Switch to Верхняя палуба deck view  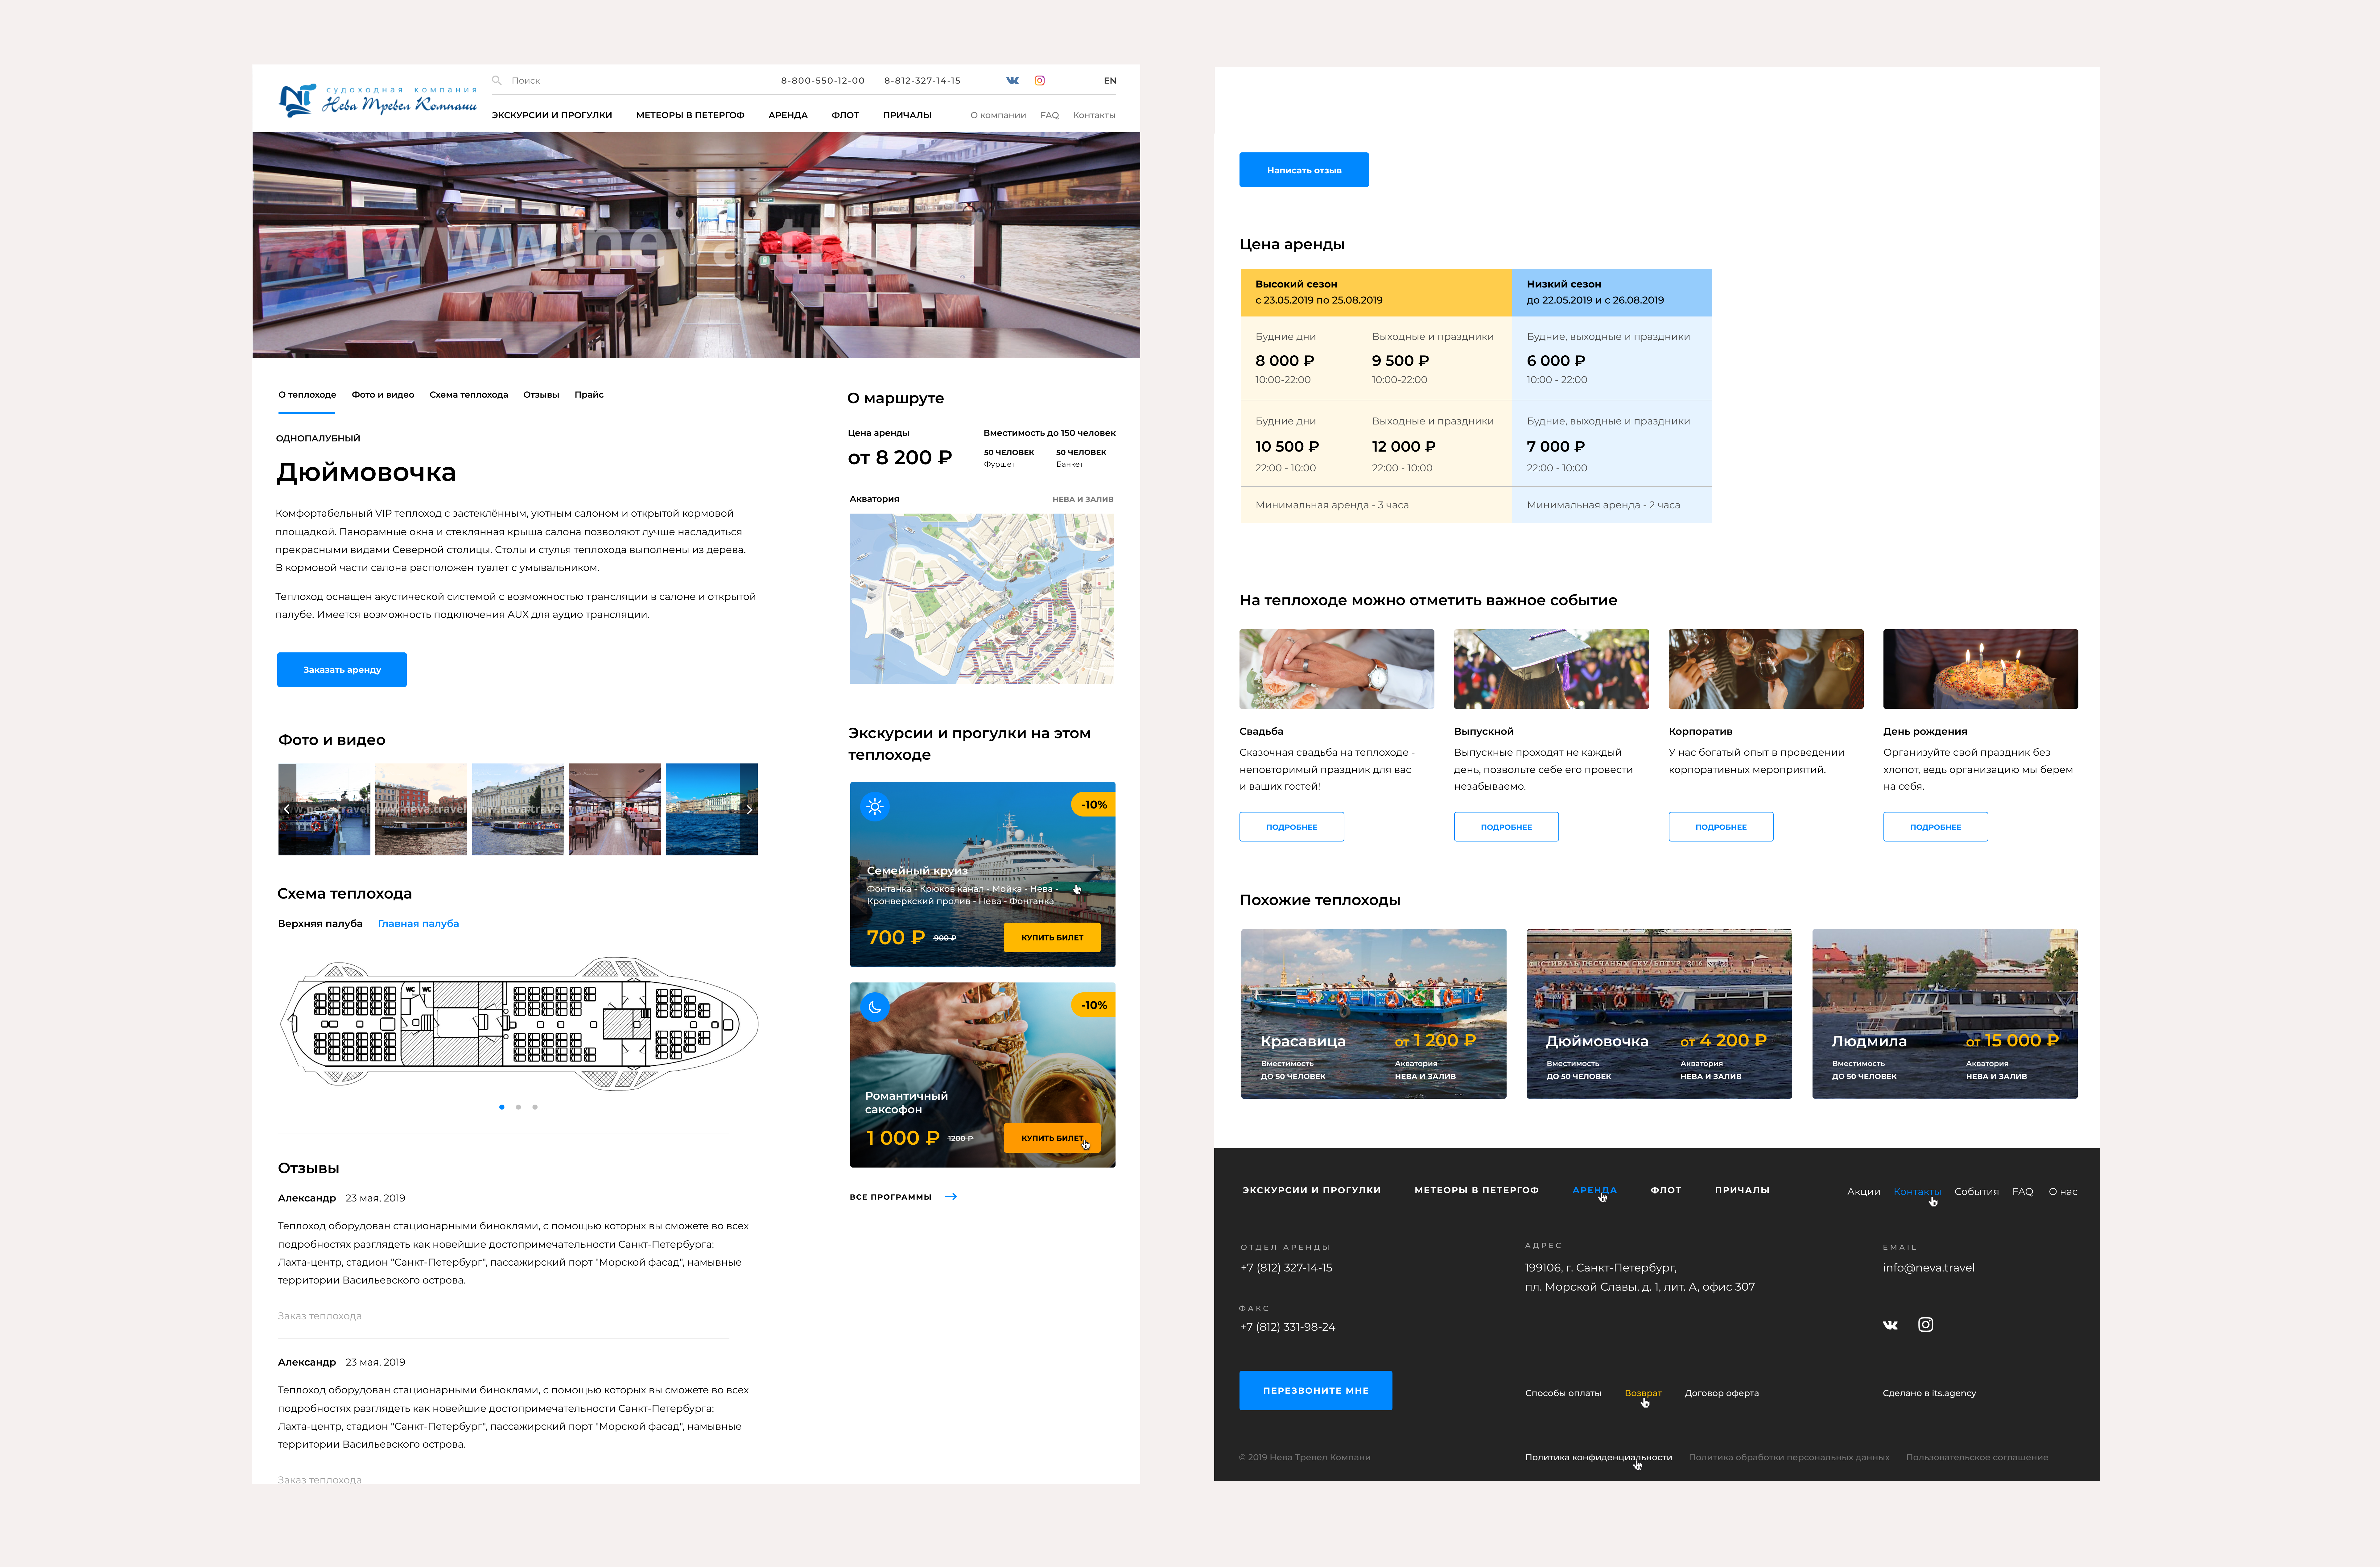click(320, 924)
